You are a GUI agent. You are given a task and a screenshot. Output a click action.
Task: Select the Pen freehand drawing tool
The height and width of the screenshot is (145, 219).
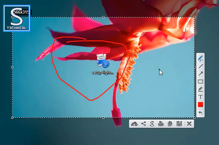click(200, 58)
